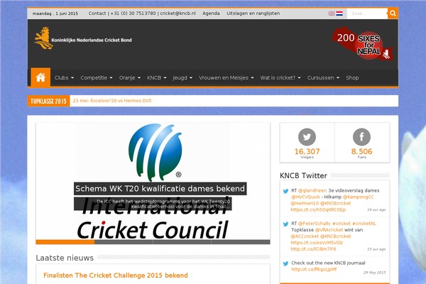Expand the Oranje dropdown menu
Viewport: 426px width, 284px height.
pos(130,77)
